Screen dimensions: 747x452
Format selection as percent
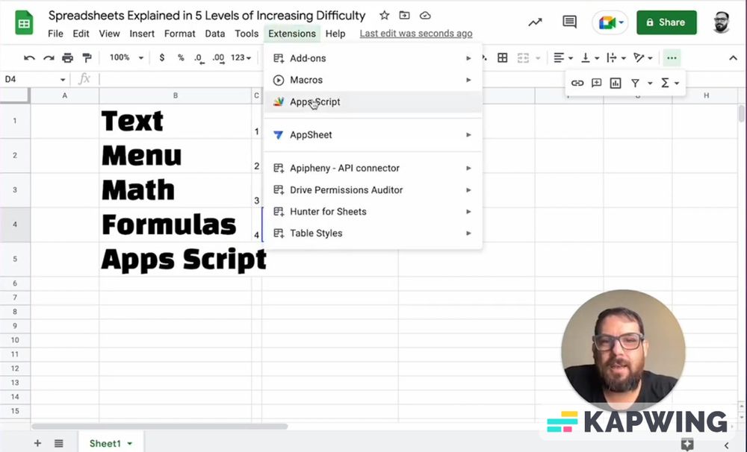179,57
